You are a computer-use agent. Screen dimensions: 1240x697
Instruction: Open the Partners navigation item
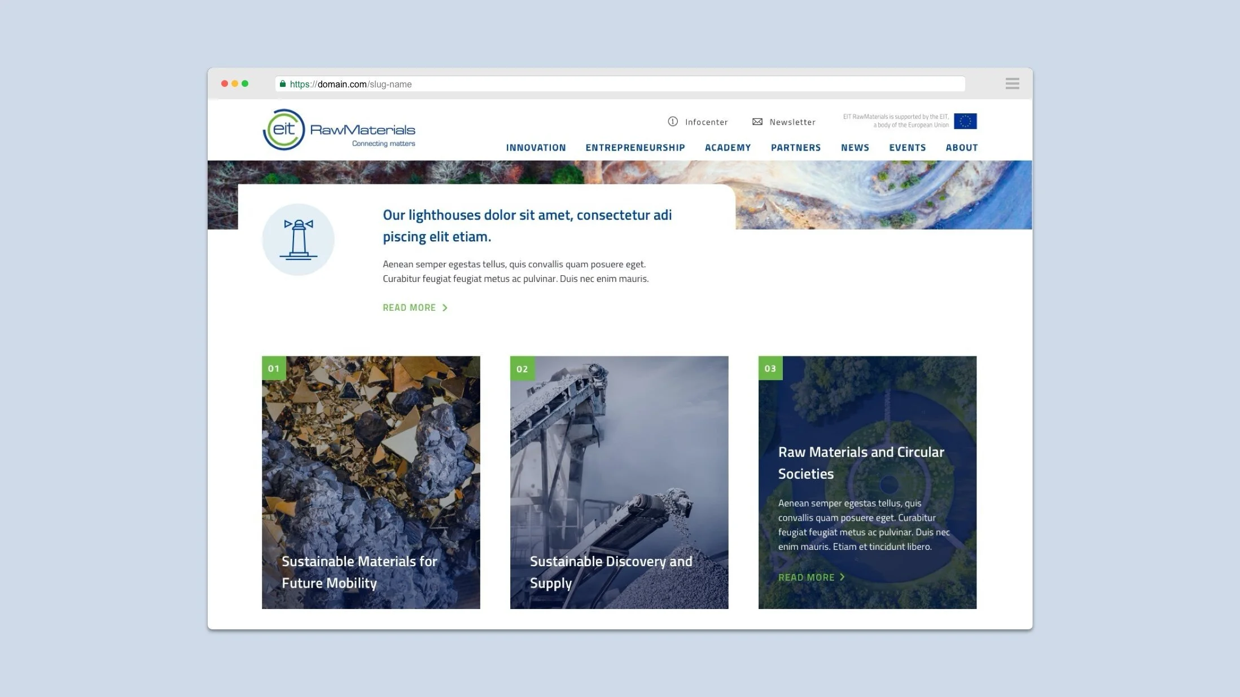click(796, 148)
